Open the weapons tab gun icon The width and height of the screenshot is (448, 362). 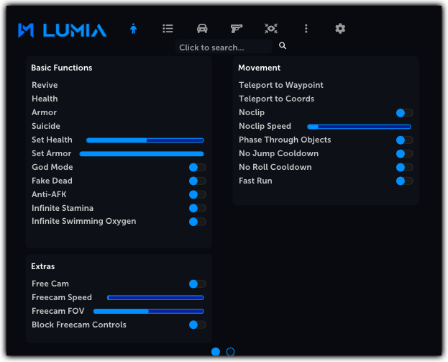pyautogui.click(x=237, y=29)
